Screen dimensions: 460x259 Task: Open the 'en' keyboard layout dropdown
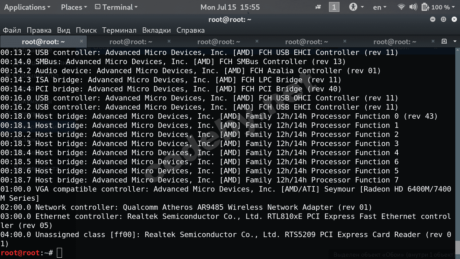[x=380, y=7]
